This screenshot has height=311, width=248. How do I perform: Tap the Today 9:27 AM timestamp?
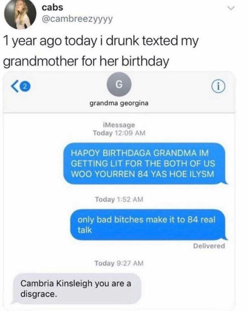[119, 263]
